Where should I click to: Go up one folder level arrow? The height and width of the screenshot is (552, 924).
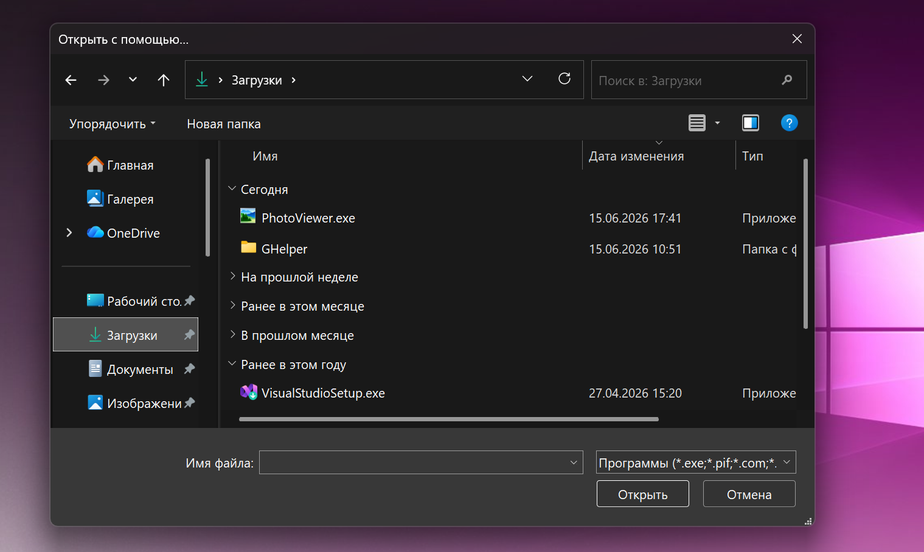pos(164,80)
